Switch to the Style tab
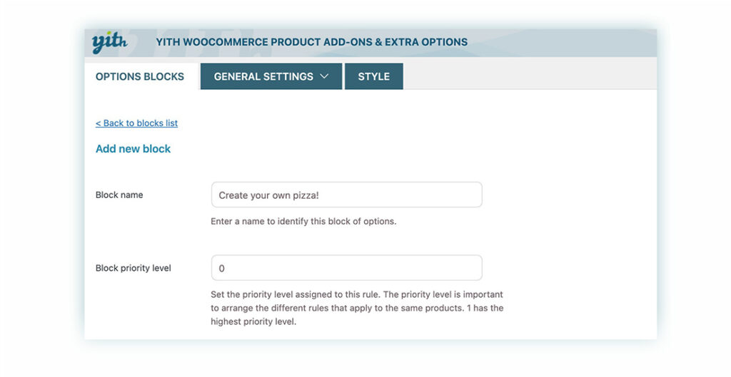This screenshot has width=731, height=377. tap(373, 76)
